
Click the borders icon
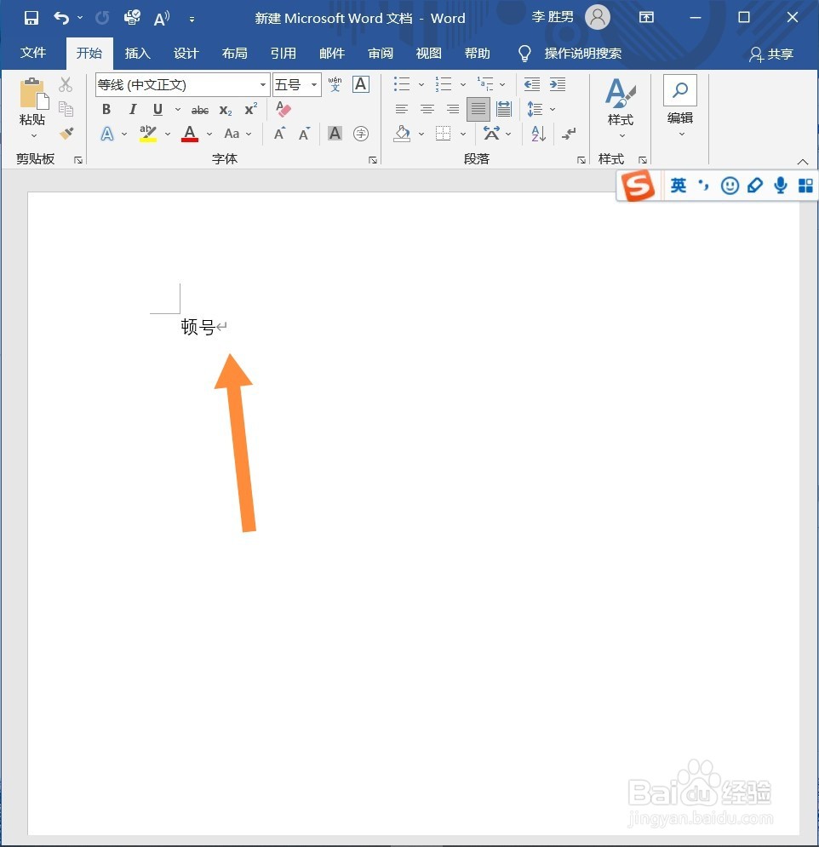point(443,134)
